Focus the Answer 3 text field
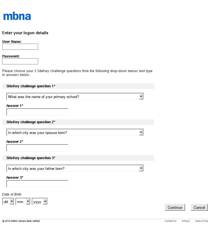Viewport: 208px width, 229px height. 37,184
